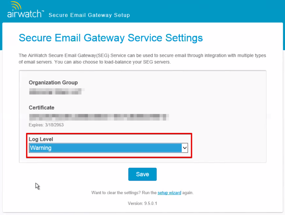Click the AirWatch signal waves logo icon

[x=15, y=6]
